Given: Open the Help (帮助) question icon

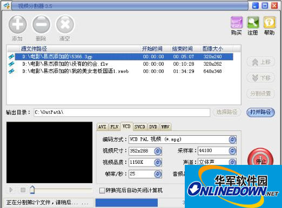Looking at the screenshot, I should (x=270, y=22).
